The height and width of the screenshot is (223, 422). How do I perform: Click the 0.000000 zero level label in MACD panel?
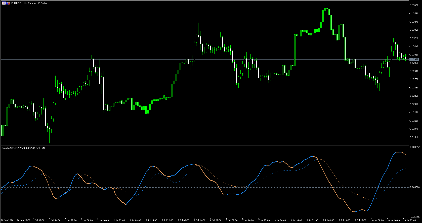[415, 187]
